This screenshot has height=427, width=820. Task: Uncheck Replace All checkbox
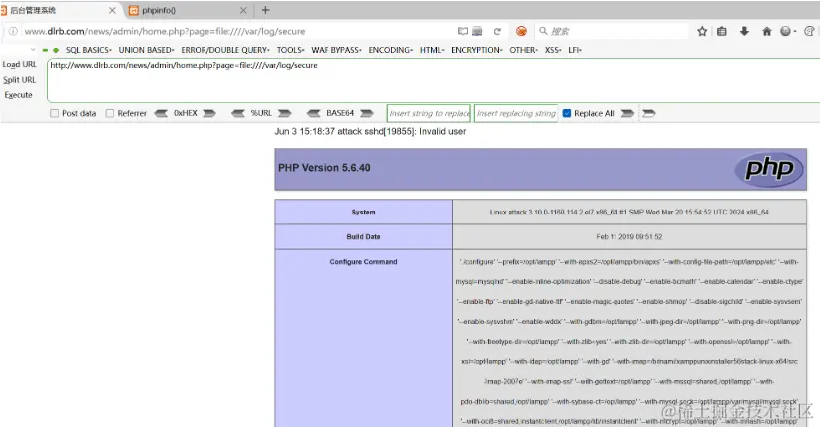(567, 113)
